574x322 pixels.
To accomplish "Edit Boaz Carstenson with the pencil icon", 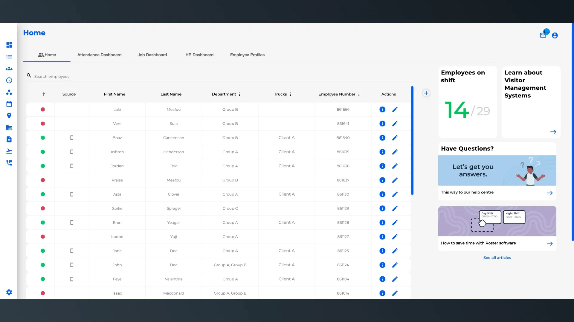I will click(x=395, y=138).
